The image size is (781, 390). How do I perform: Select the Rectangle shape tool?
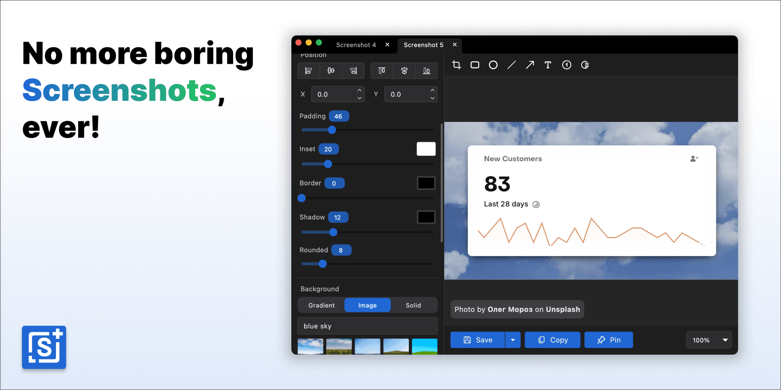tap(475, 65)
